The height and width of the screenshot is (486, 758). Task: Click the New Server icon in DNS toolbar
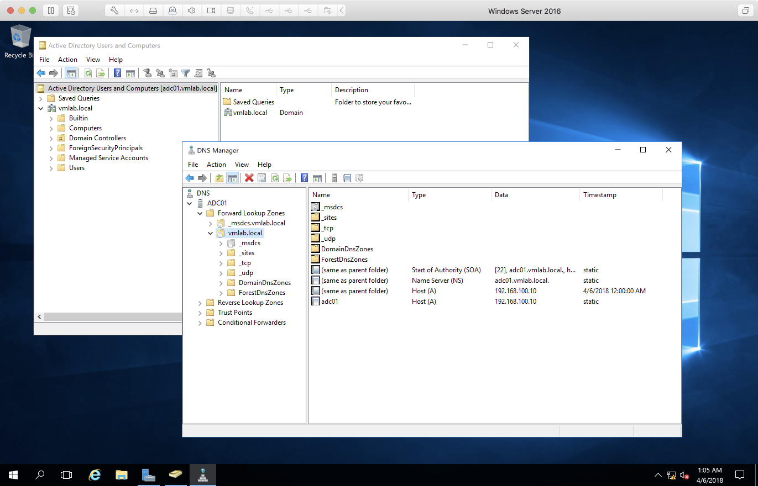tap(334, 178)
